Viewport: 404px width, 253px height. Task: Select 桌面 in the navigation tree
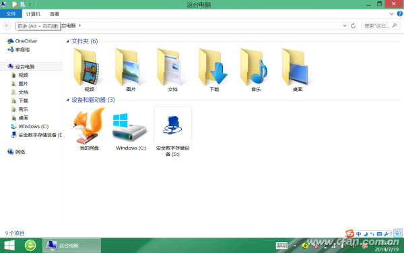pos(20,117)
